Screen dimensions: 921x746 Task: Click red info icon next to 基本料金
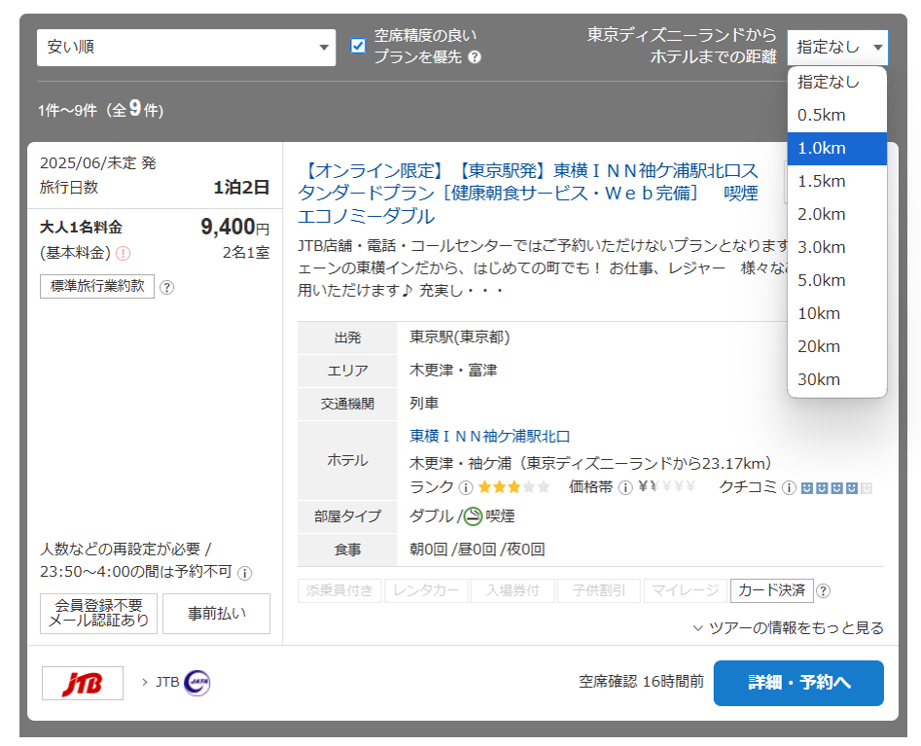(124, 254)
